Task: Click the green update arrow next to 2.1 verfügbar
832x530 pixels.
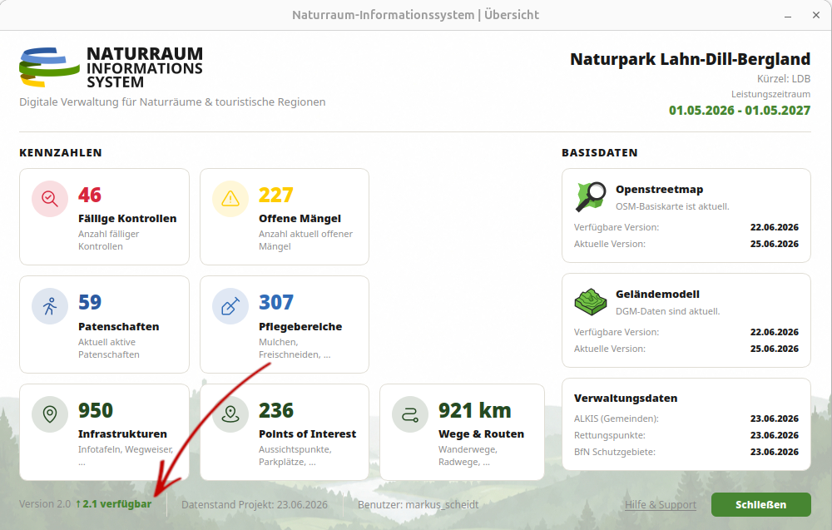Action: tap(78, 504)
